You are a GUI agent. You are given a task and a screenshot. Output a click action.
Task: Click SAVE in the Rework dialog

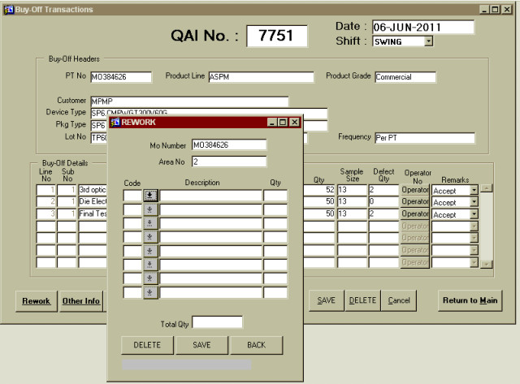tap(202, 345)
